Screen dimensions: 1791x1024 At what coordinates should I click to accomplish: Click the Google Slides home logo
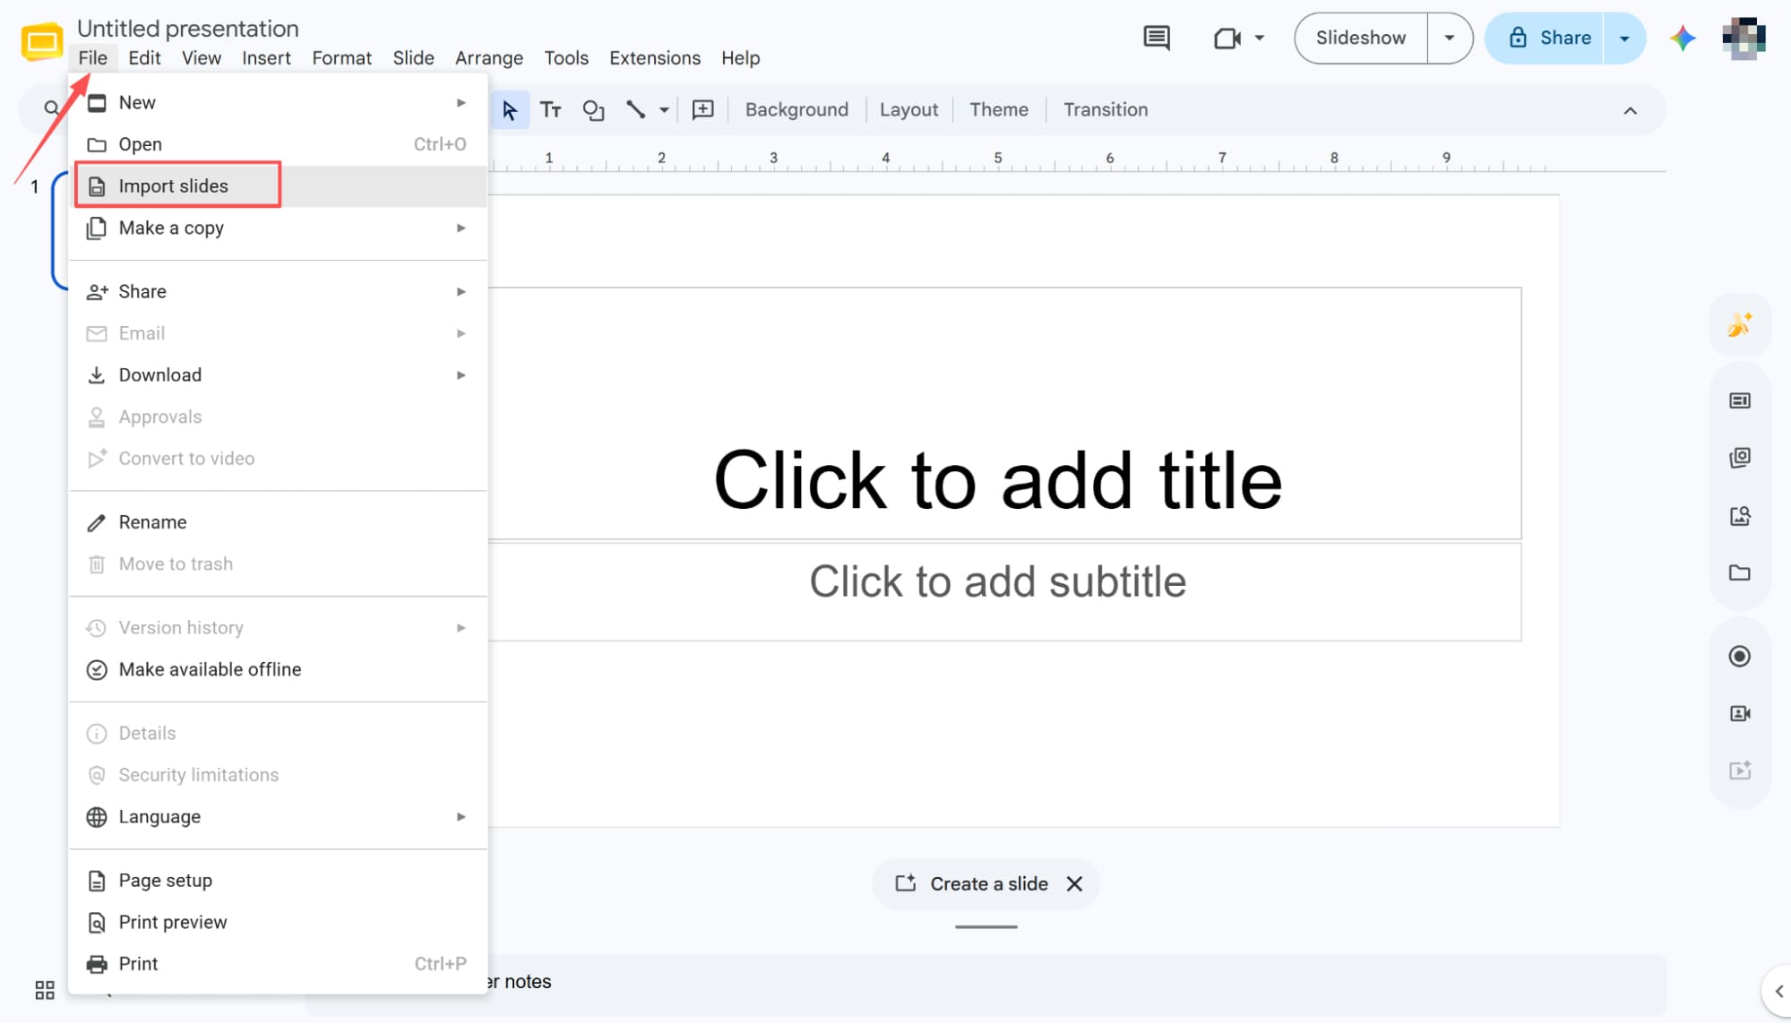(41, 41)
